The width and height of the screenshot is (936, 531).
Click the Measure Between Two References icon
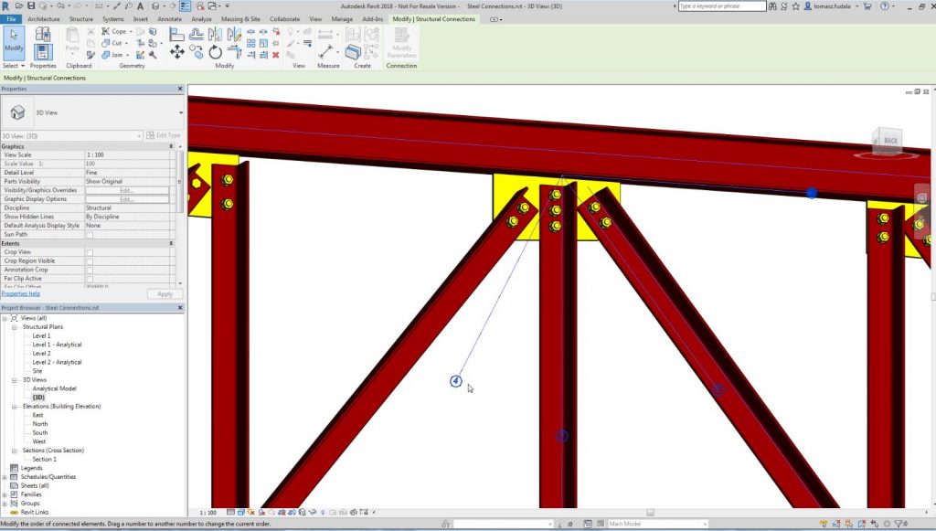pos(324,51)
